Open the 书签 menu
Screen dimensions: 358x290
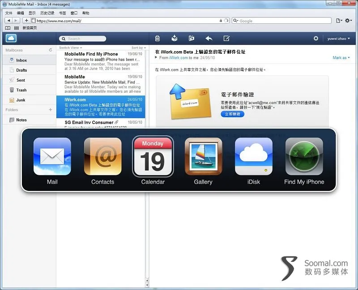pos(62,13)
